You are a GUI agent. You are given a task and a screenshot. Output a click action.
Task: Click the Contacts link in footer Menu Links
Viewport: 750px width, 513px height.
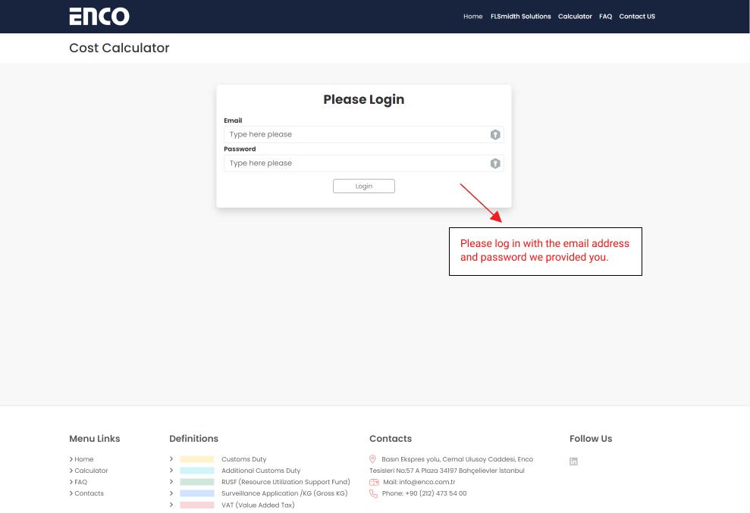click(89, 493)
